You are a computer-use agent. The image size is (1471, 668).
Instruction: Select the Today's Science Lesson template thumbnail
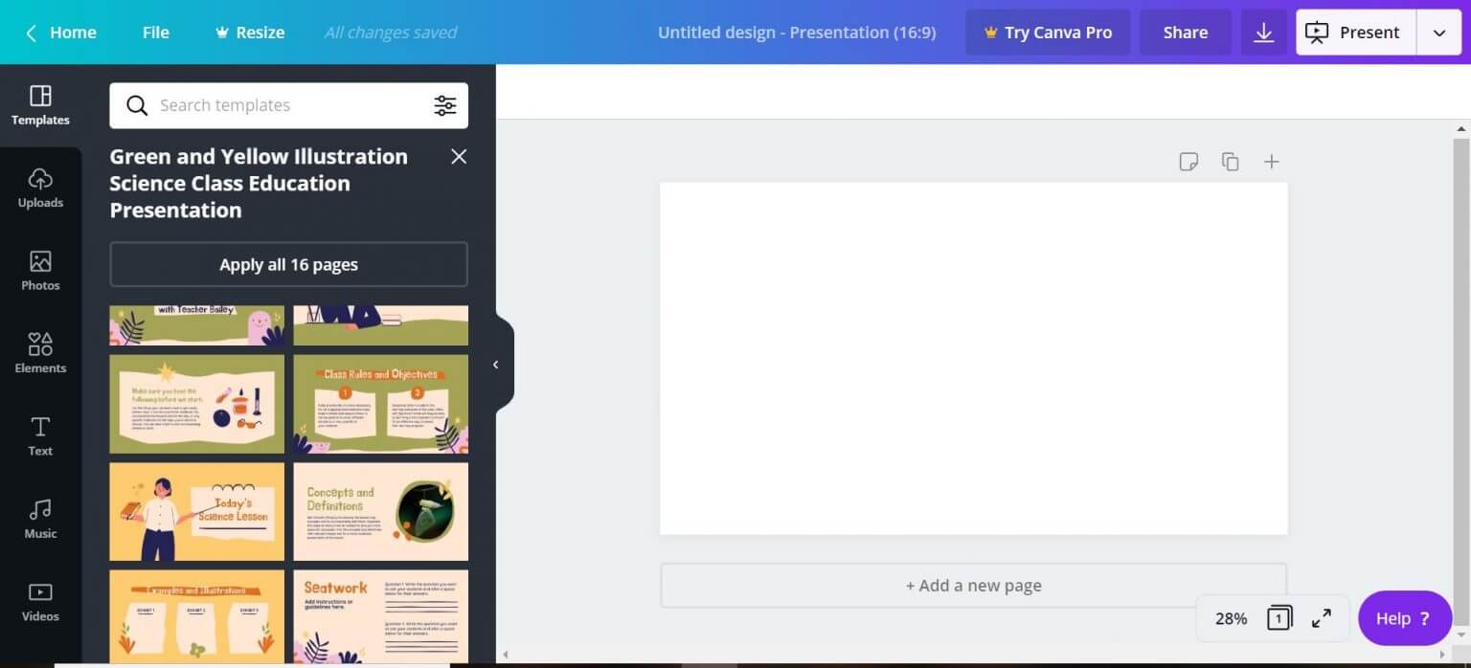(x=196, y=511)
